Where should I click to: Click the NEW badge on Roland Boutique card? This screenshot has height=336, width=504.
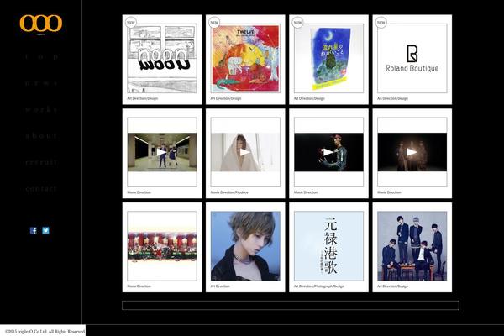click(x=381, y=23)
